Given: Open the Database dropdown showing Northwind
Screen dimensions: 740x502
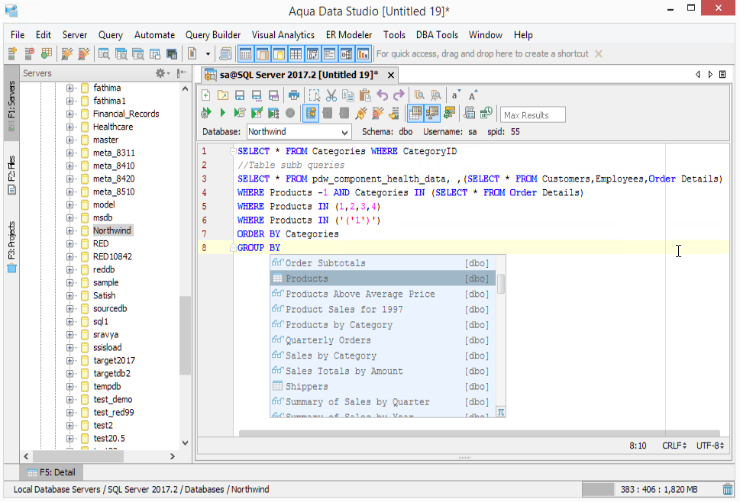Looking at the screenshot, I should coord(299,132).
